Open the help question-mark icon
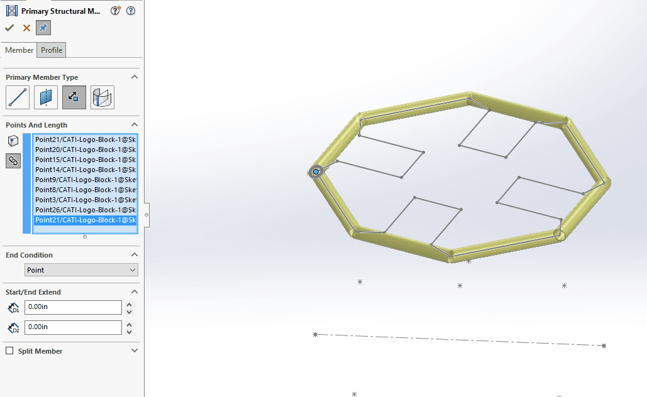Viewport: 647px width, 397px height. (131, 11)
